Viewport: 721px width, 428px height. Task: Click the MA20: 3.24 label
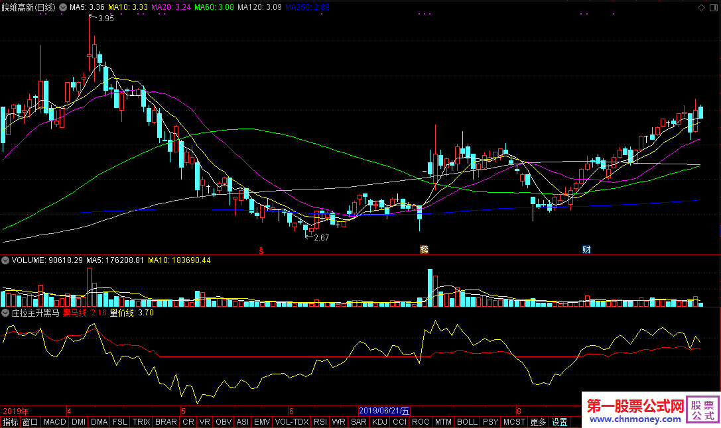click(170, 7)
